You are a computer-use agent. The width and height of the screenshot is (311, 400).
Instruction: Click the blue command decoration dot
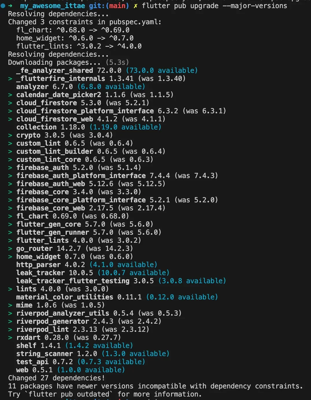click(x=3, y=6)
